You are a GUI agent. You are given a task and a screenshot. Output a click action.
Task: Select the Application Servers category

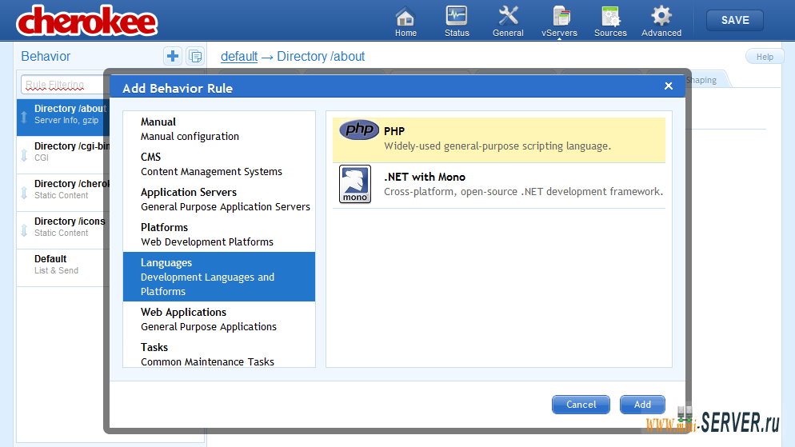click(x=219, y=199)
